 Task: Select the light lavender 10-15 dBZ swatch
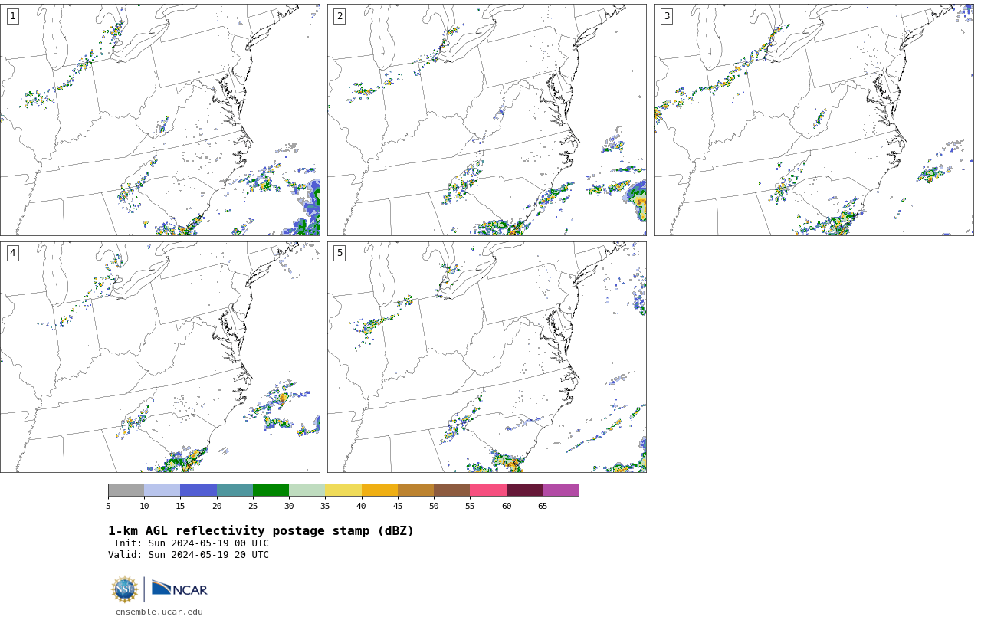point(162,490)
